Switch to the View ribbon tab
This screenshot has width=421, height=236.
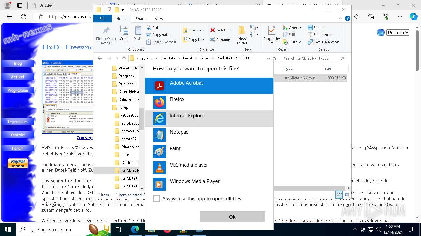click(159, 19)
